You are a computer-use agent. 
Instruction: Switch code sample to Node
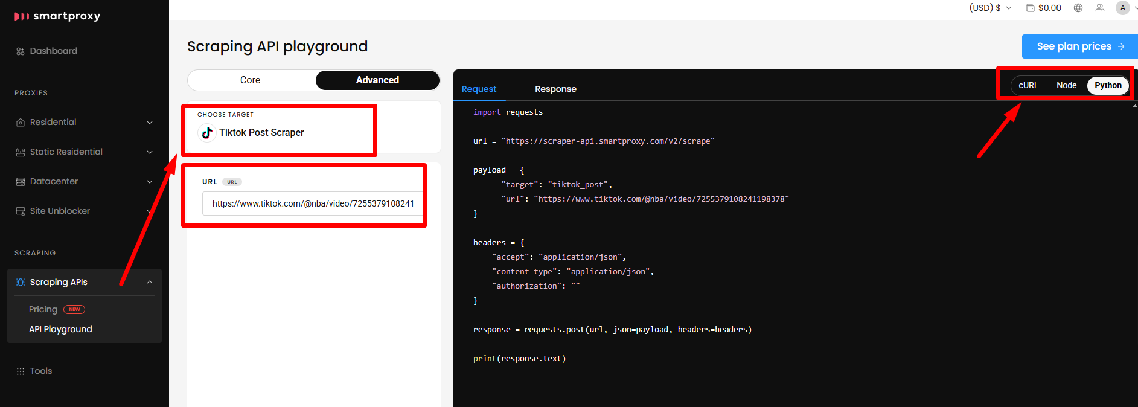[x=1066, y=86]
